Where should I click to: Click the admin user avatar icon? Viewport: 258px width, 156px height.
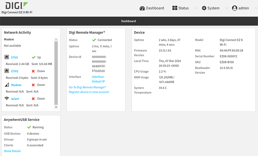click(235, 8)
